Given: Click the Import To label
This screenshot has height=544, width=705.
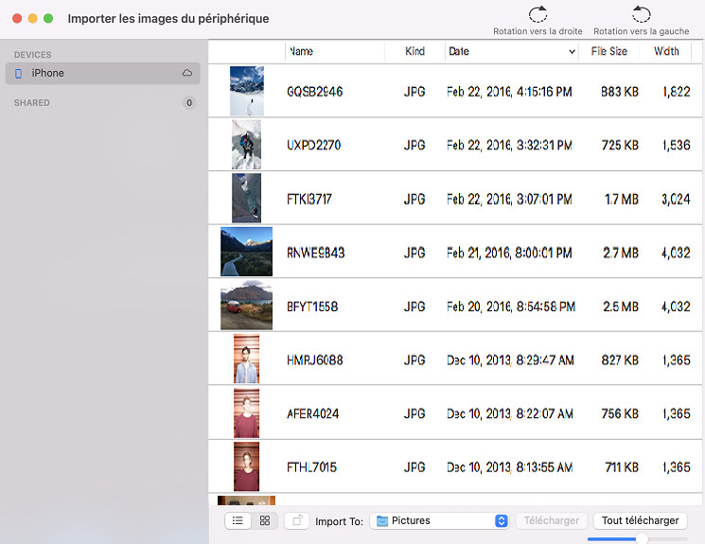Looking at the screenshot, I should pyautogui.click(x=339, y=521).
